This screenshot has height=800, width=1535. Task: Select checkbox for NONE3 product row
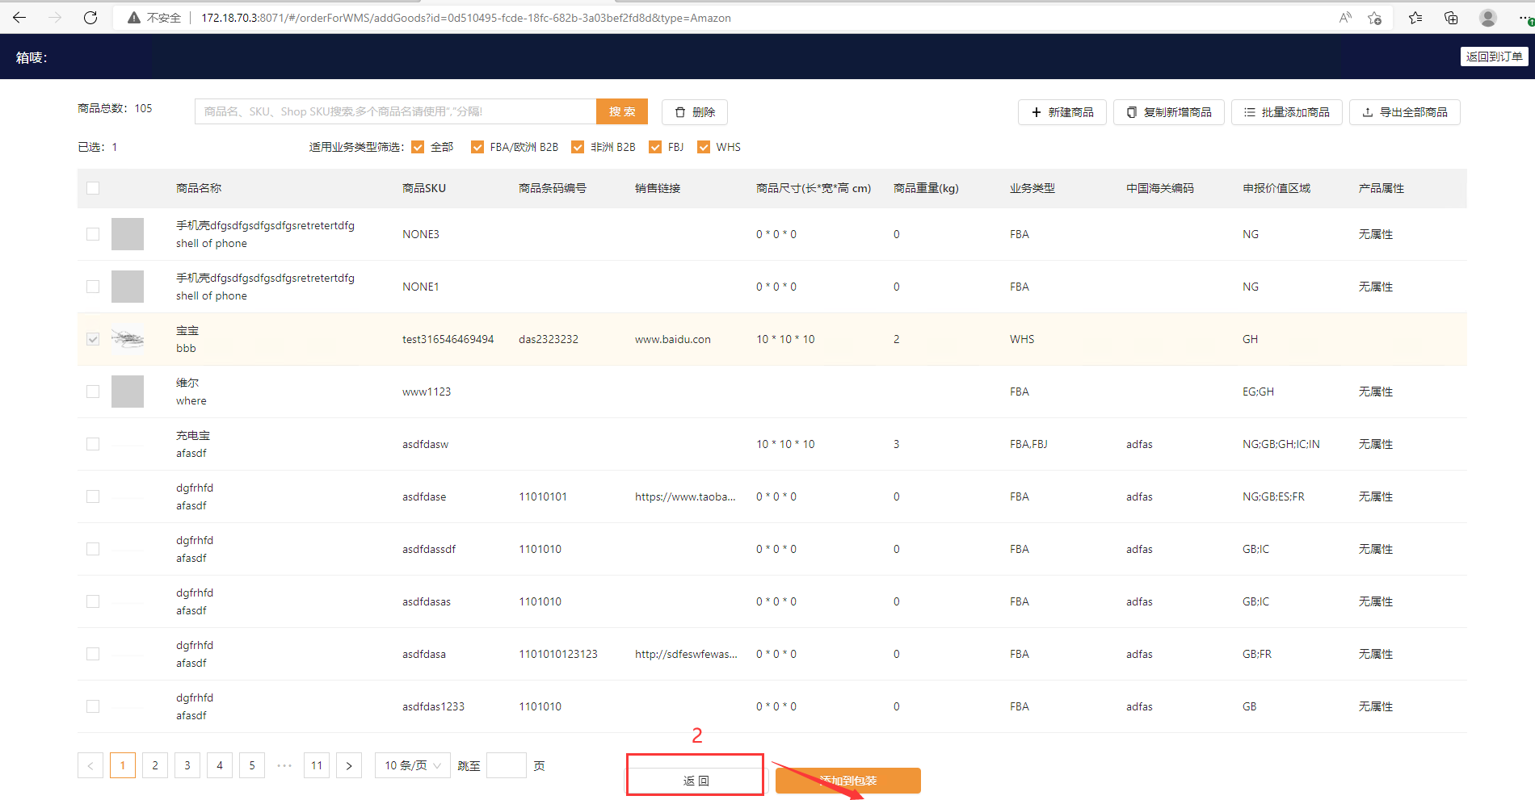coord(93,234)
